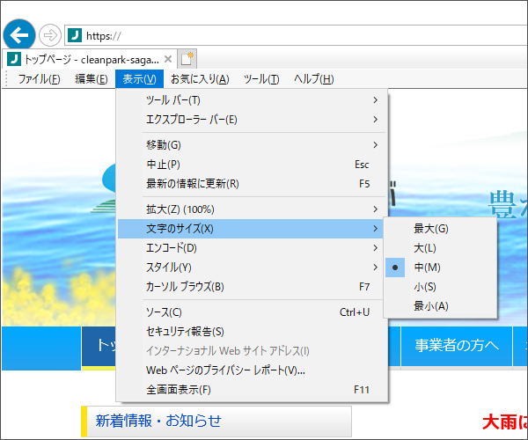Expand the スタイル(Y) submenu
Image resolution: width=528 pixels, height=440 pixels.
coord(251,268)
